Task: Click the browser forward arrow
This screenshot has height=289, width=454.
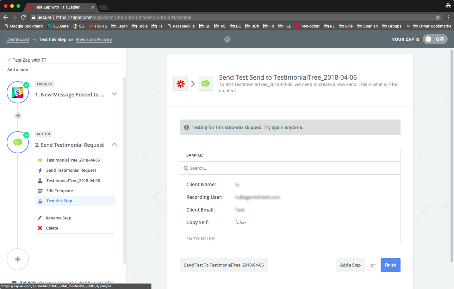Action: 15,17
